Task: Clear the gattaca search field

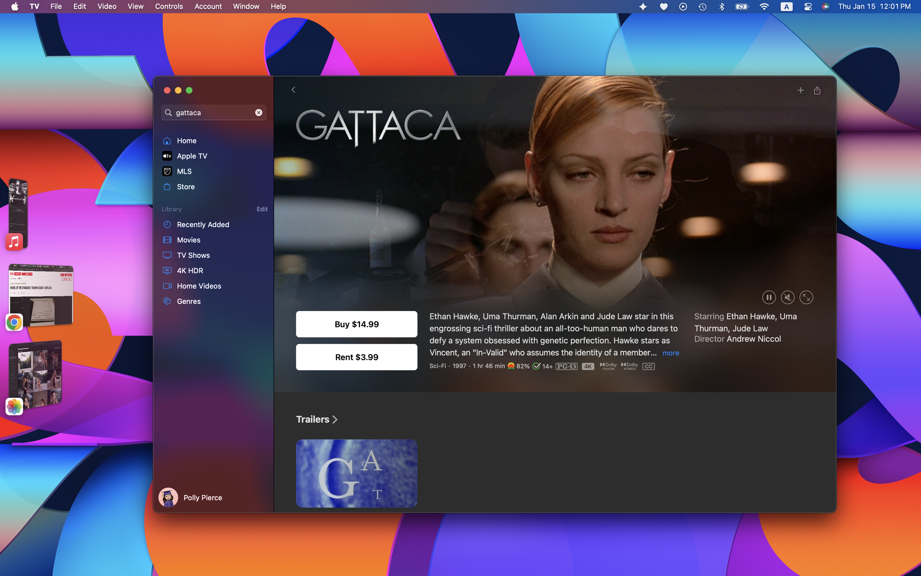Action: click(x=259, y=112)
